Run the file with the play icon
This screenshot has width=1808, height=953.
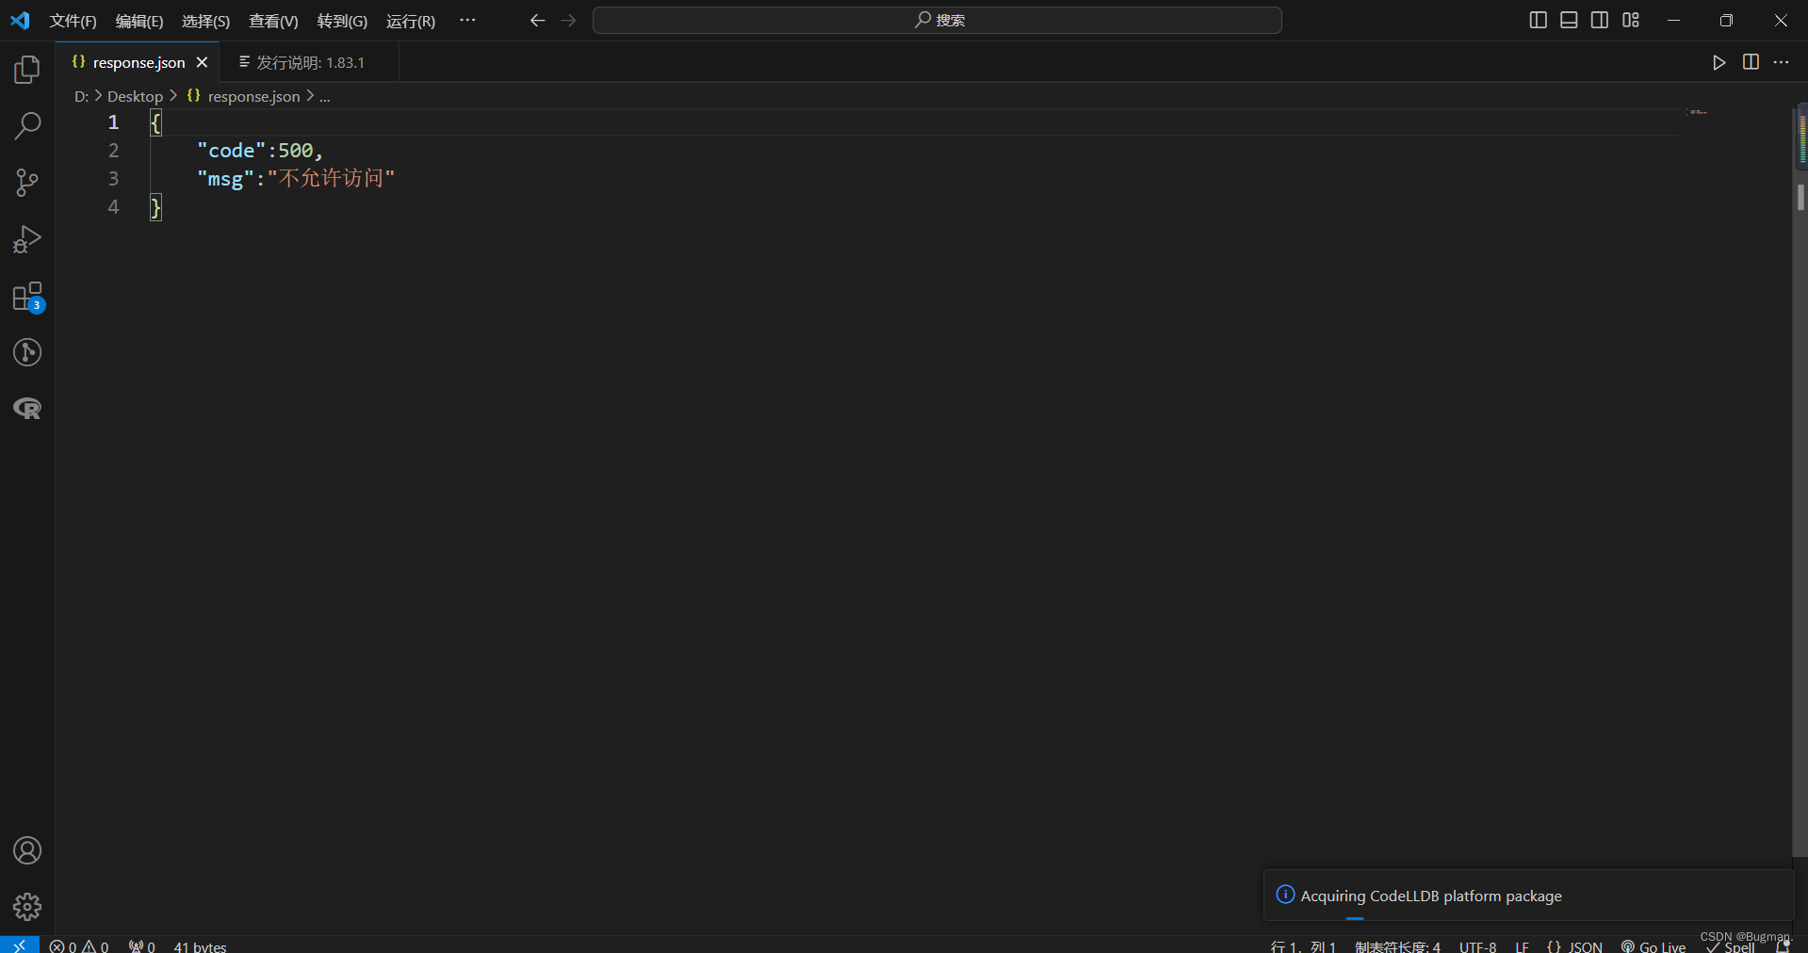click(1719, 62)
